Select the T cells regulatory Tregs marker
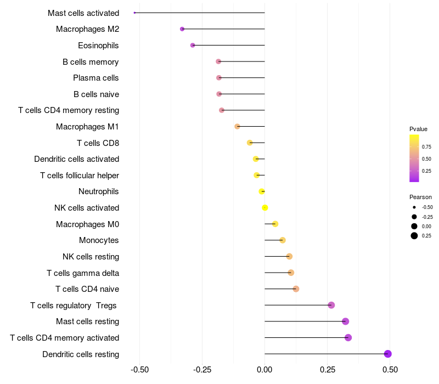 (331, 305)
